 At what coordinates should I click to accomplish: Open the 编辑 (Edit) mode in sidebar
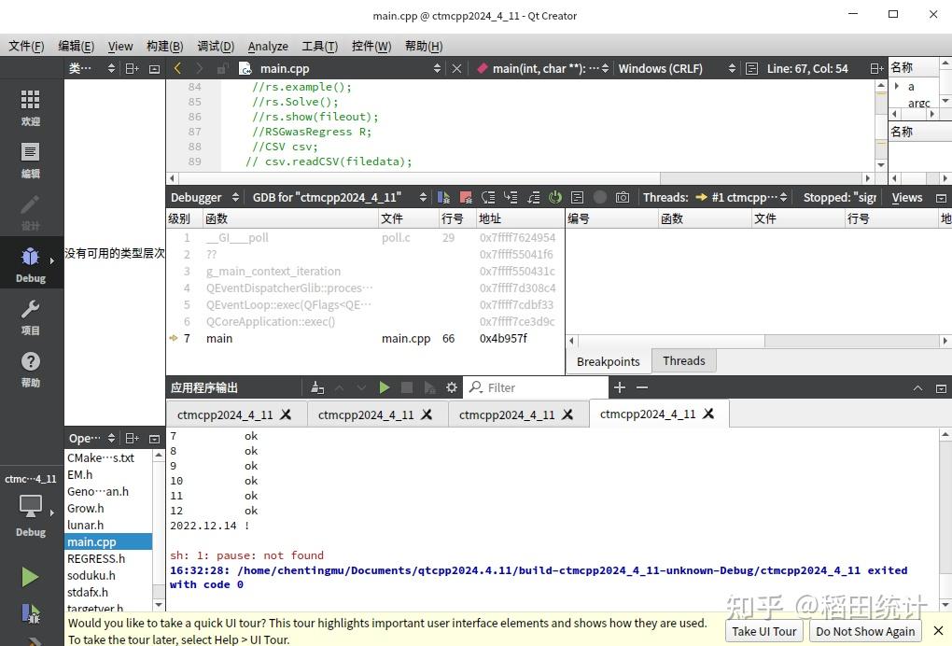click(30, 159)
